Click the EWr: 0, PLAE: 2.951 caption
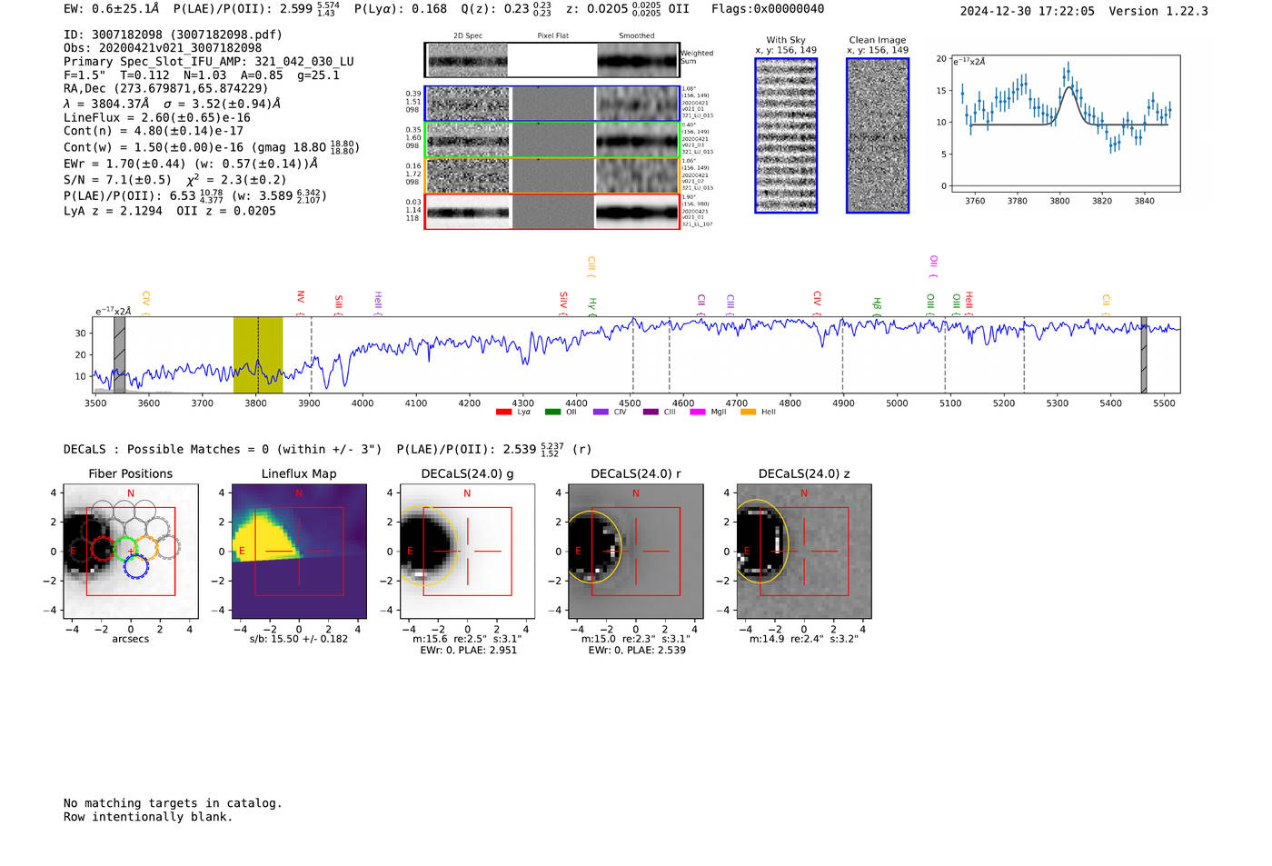Screen dimensions: 1272x866 (x=468, y=650)
